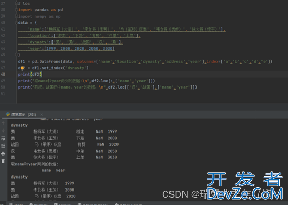Collapse the 'data = {' dictionary block
Screen dimensions: 288x205
[x=16, y=23]
